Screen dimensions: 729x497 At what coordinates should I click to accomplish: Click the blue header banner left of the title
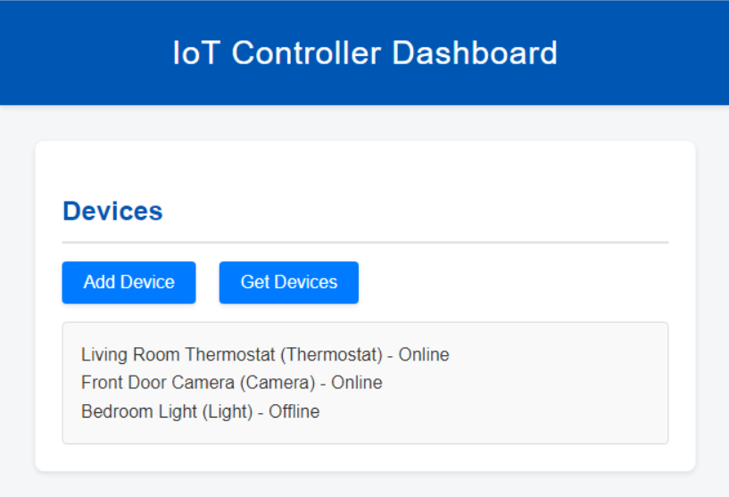80,53
